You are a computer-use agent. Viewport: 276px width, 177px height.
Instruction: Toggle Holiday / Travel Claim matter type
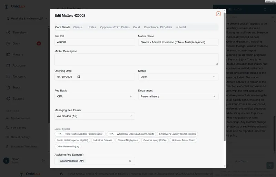(183, 140)
